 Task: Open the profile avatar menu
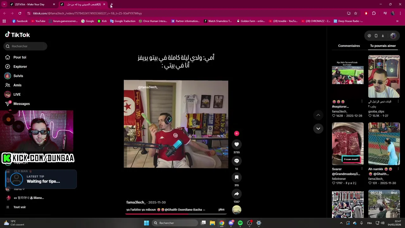coord(393,36)
